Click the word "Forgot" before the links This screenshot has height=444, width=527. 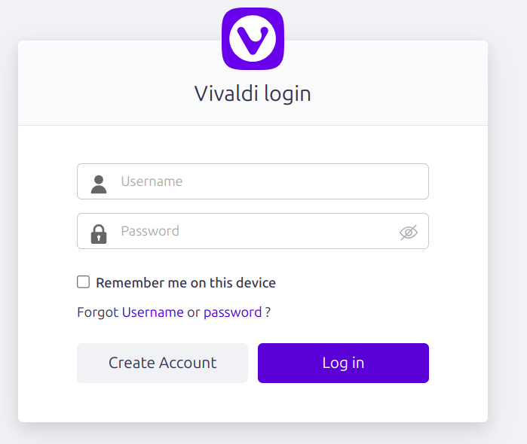(97, 312)
